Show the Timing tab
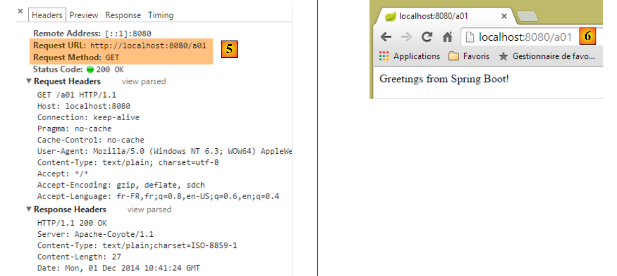 (160, 15)
